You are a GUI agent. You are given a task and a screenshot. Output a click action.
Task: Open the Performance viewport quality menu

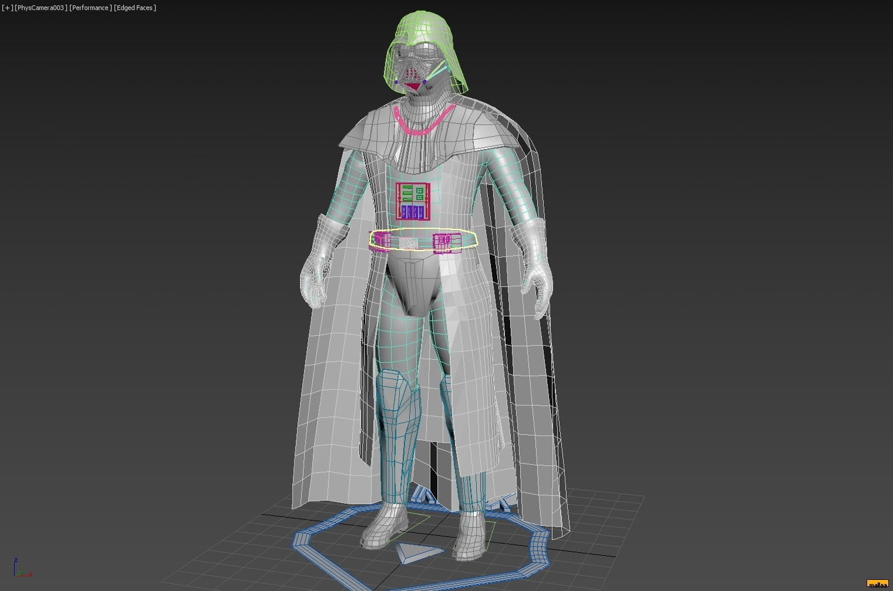[x=90, y=8]
